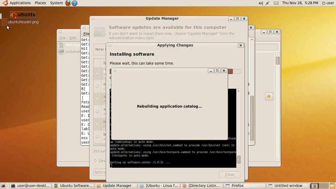Toggle sixth update checkbox in Update Manager list

[97, 136]
